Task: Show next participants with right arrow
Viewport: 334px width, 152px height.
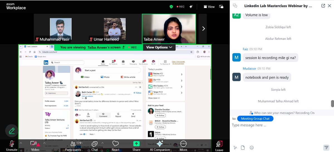Action: pos(203,28)
